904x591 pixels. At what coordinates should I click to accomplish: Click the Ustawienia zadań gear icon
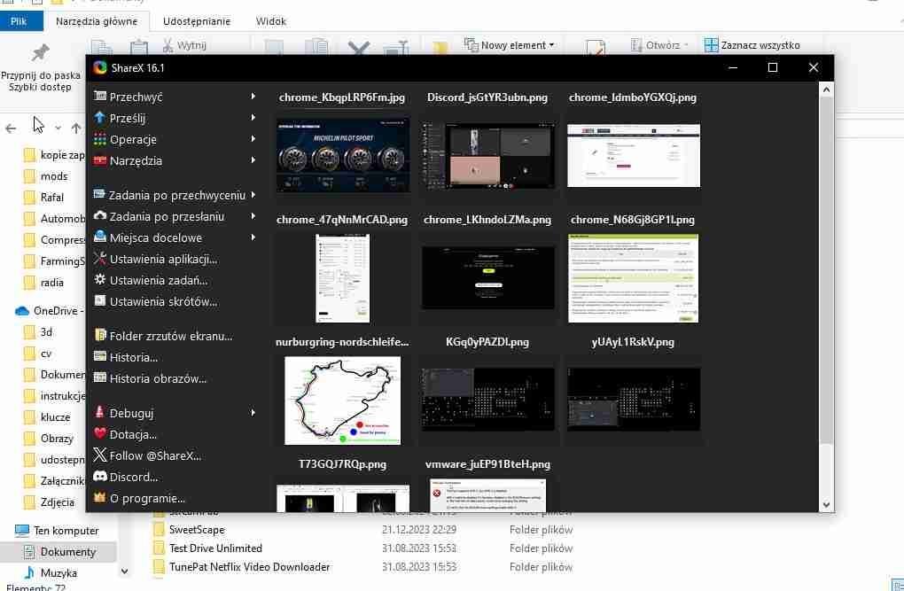pyautogui.click(x=100, y=280)
